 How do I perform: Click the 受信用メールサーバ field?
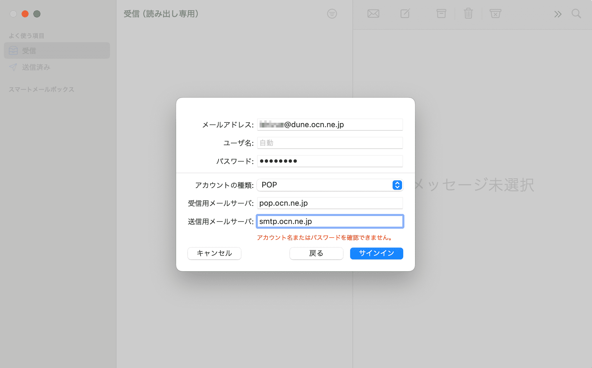click(330, 203)
